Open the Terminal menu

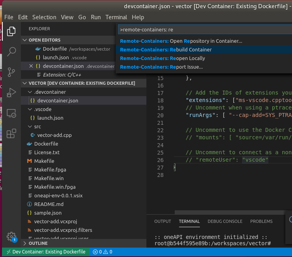point(116,17)
